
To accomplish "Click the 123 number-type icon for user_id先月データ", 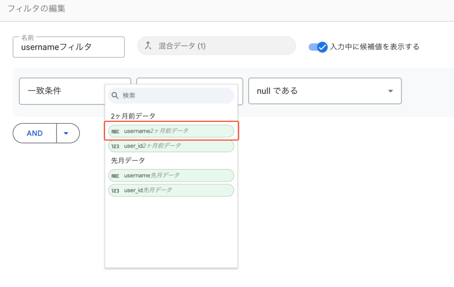I will pos(115,190).
